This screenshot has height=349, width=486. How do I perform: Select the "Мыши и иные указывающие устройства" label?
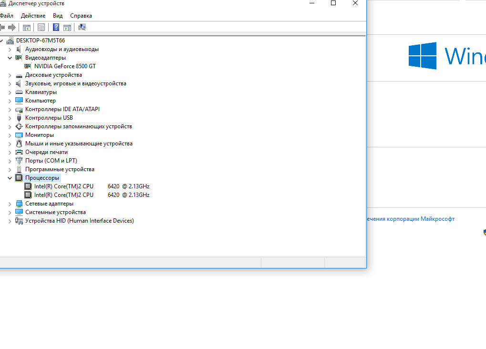[x=79, y=144]
